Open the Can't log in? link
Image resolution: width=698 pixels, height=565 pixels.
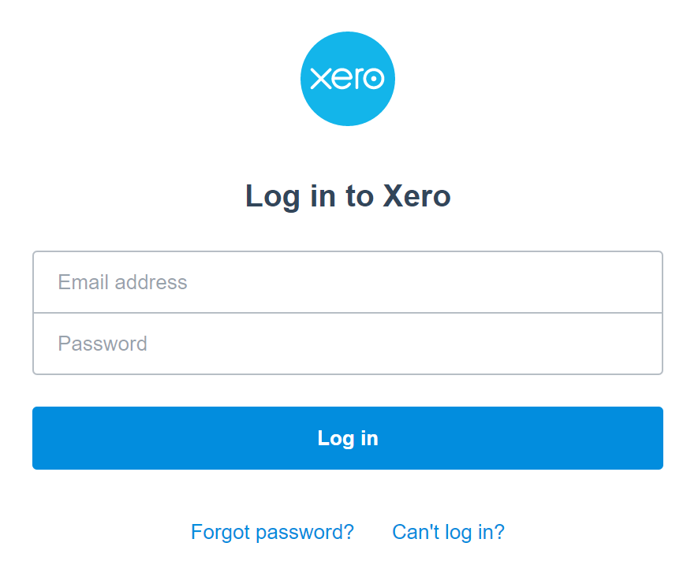click(x=448, y=532)
